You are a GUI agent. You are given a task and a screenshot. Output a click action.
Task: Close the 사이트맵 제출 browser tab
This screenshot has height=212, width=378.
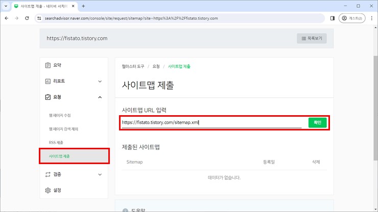tap(73, 6)
